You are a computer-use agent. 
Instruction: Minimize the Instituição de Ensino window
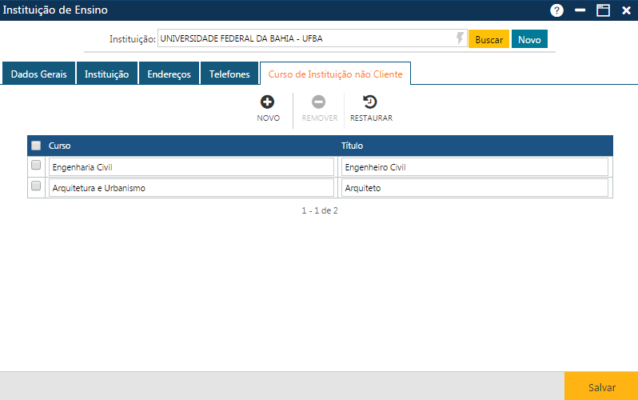pyautogui.click(x=580, y=10)
